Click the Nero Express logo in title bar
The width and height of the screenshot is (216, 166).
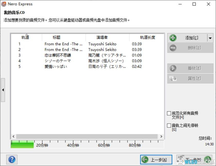coord(4,4)
